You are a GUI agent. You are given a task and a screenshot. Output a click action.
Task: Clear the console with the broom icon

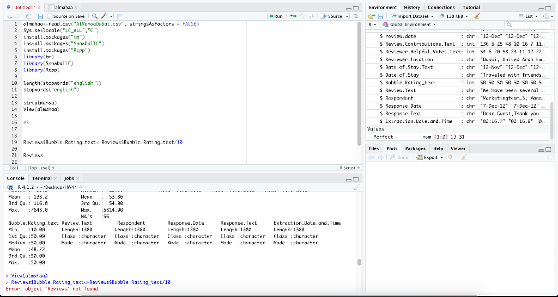[x=356, y=187]
